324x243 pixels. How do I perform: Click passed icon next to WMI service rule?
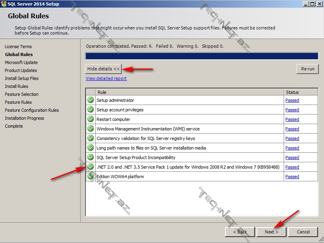point(91,129)
